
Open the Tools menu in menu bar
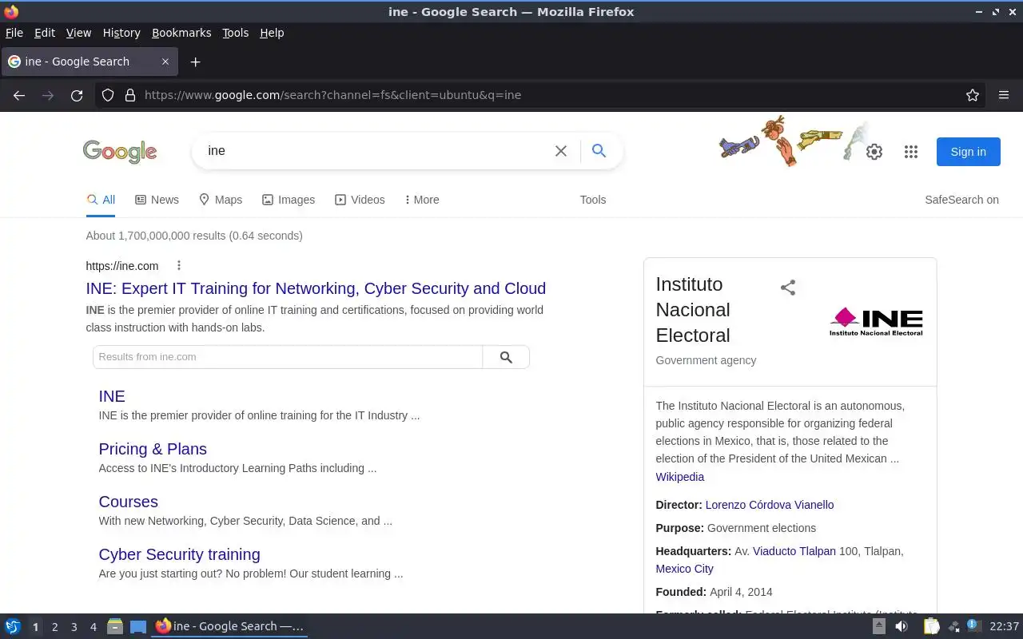[x=235, y=33]
